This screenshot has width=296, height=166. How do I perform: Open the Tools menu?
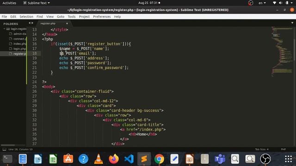tap(72, 17)
